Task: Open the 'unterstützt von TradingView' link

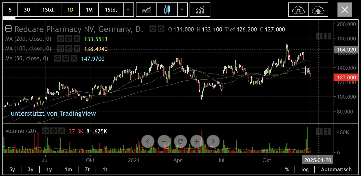Action: point(53,113)
